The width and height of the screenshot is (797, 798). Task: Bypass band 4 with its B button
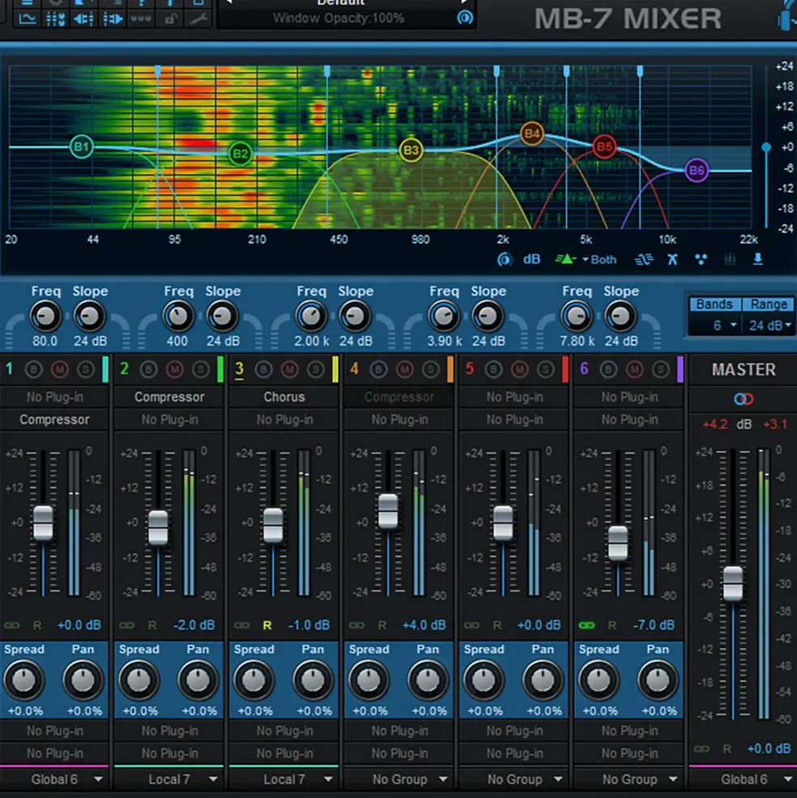(x=378, y=369)
